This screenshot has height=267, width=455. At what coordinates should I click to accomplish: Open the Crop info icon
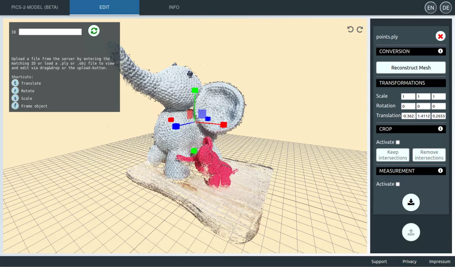pos(440,129)
